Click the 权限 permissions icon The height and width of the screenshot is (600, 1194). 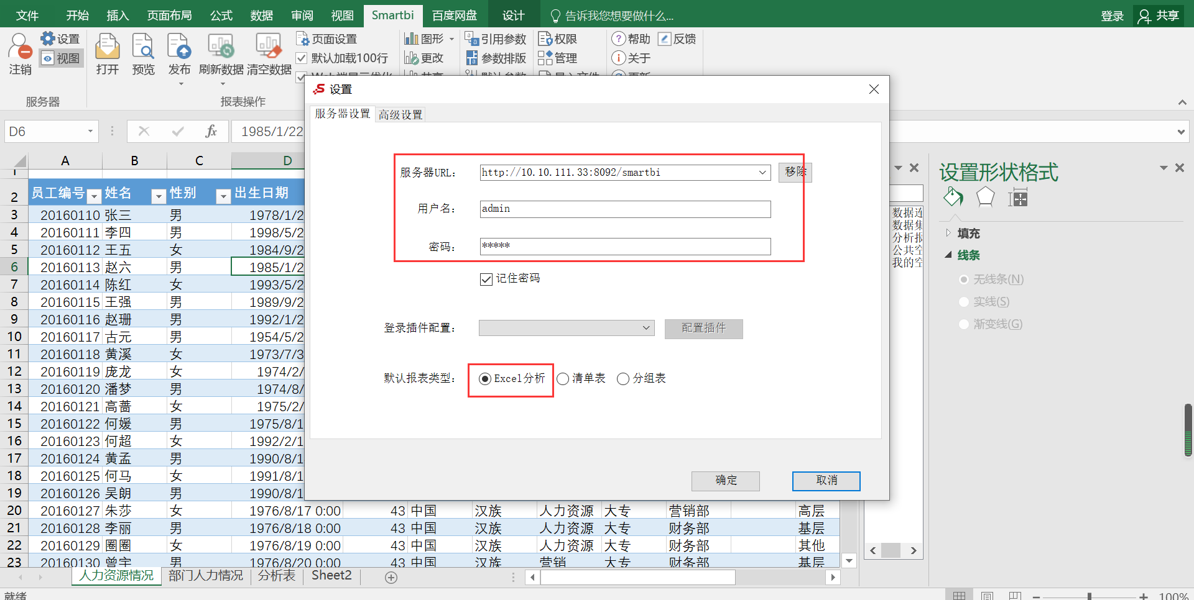click(545, 39)
